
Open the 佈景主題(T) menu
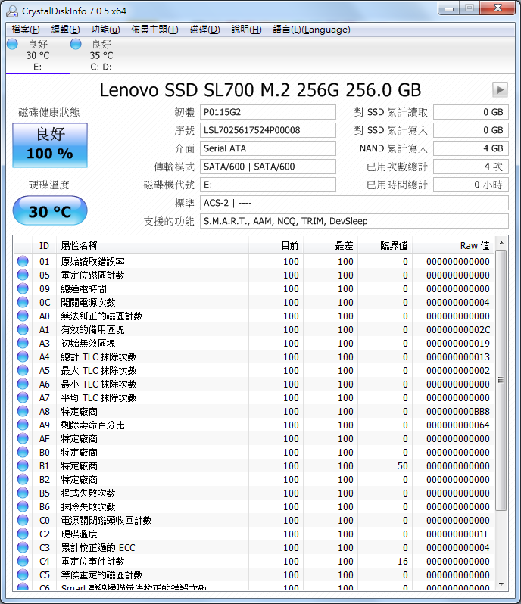[x=154, y=30]
